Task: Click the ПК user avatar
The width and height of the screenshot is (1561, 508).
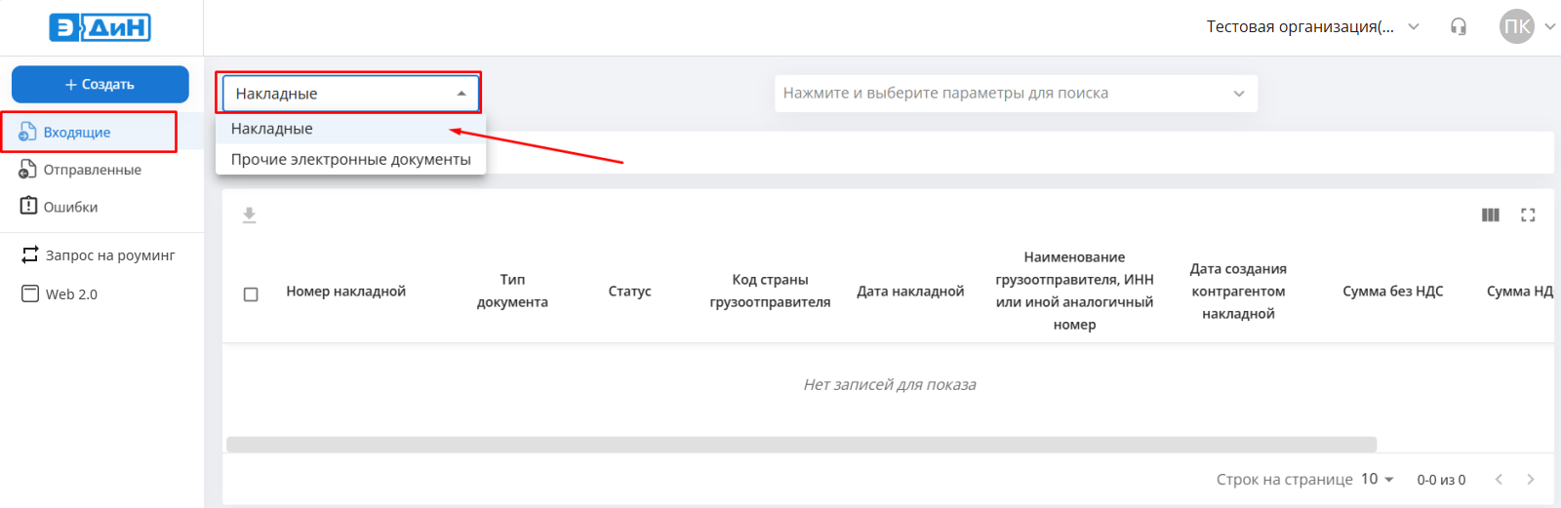Action: tap(1516, 27)
